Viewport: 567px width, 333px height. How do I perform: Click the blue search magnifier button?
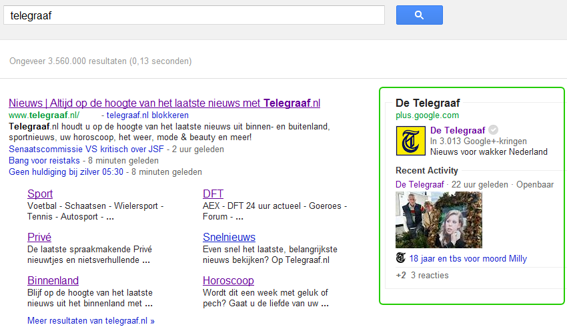(x=419, y=15)
